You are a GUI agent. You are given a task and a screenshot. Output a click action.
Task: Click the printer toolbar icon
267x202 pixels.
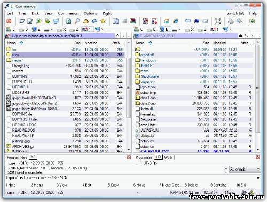click(x=231, y=21)
